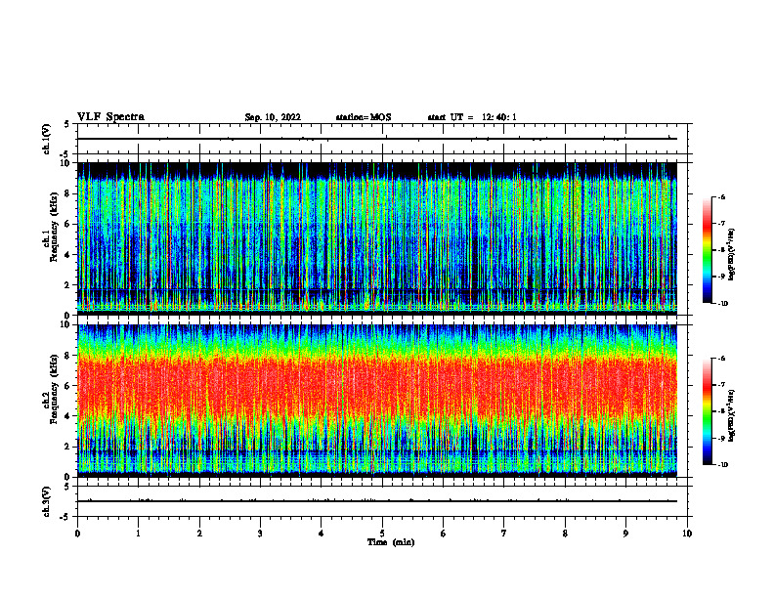Click the "4" kHz tick on ch.1 frequency axis

tap(68, 255)
